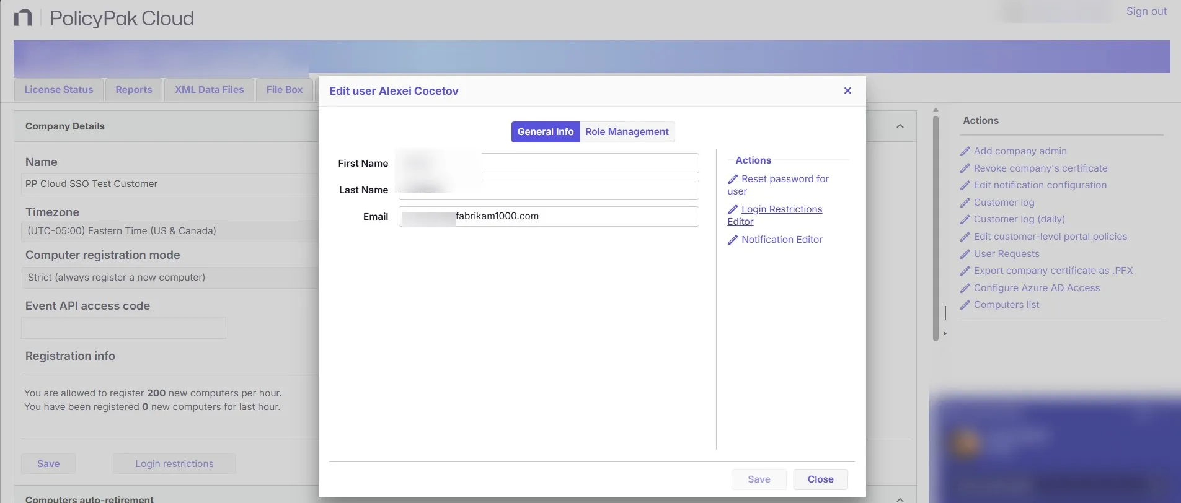Click the Last Name input field
Screen dimensions: 1181x503
[x=549, y=190]
